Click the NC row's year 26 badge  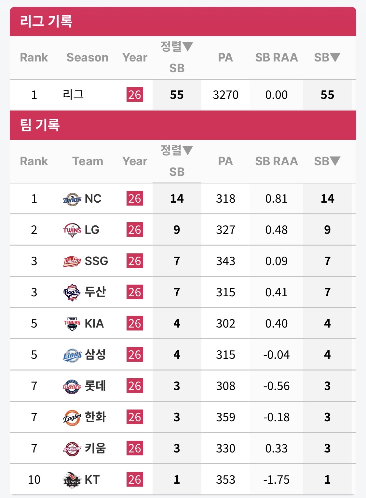coord(135,199)
